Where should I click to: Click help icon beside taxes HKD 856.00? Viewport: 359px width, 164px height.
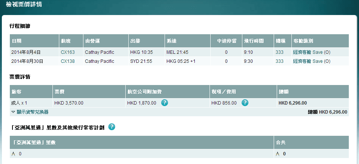tap(245, 103)
